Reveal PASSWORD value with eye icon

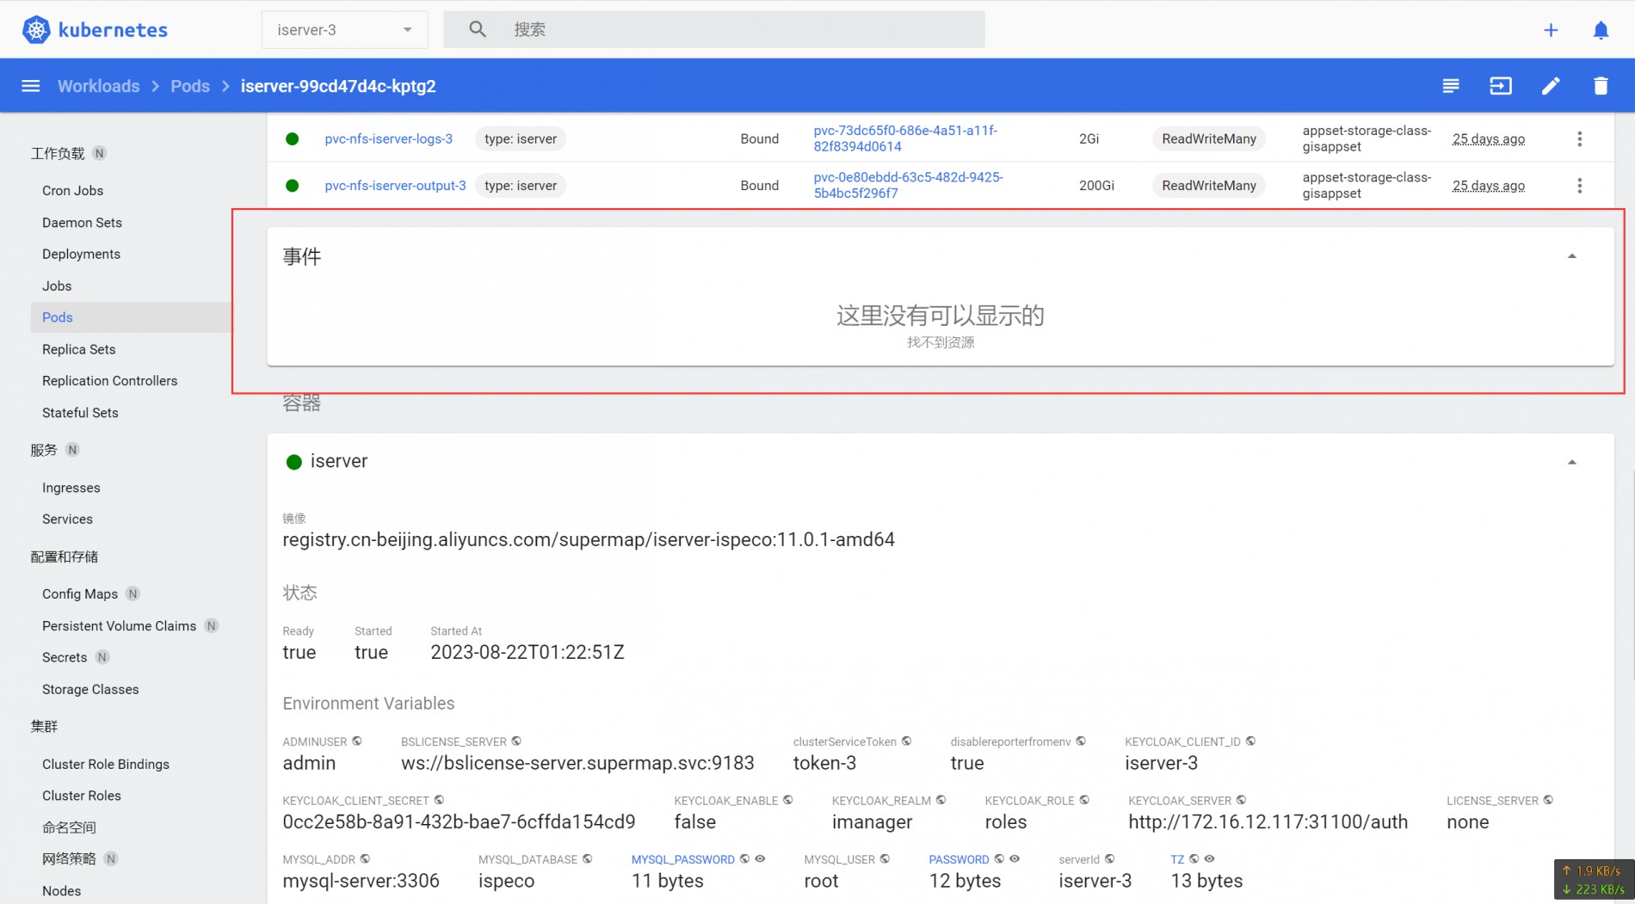tap(1015, 858)
